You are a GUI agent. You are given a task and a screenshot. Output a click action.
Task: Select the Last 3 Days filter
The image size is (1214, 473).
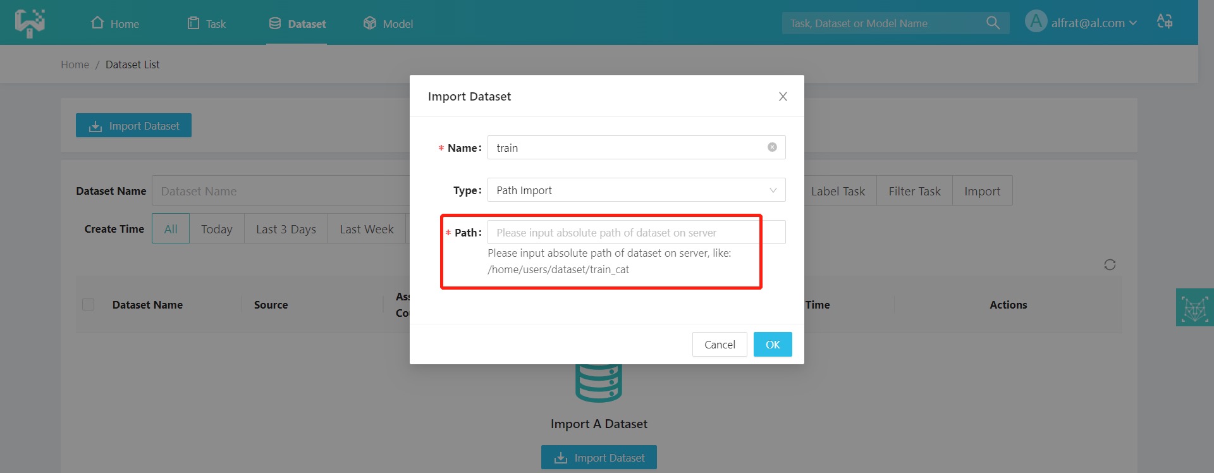(286, 229)
